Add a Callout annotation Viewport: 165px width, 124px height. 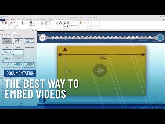click(51, 22)
